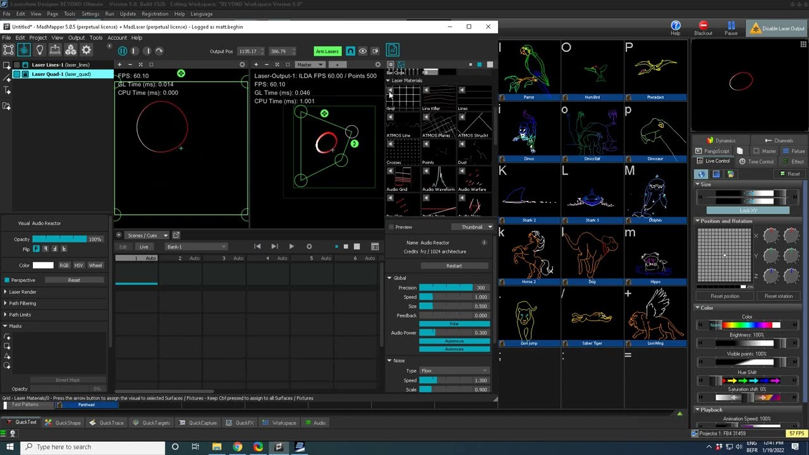Select the Parrot cue in BEYOND
This screenshot has width=809, height=455.
point(530,71)
